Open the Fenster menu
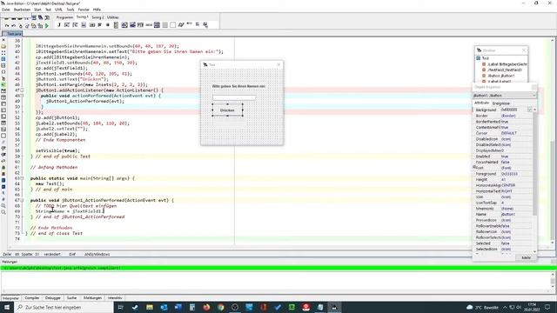This screenshot has height=313, width=557. [x=84, y=10]
